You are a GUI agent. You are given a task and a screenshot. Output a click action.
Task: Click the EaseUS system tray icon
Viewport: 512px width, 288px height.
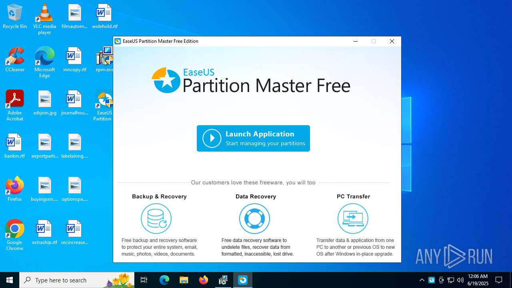tap(432, 280)
